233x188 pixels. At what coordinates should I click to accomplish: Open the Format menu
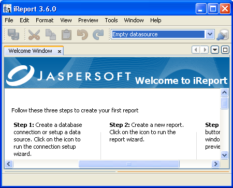pyautogui.click(x=45, y=20)
